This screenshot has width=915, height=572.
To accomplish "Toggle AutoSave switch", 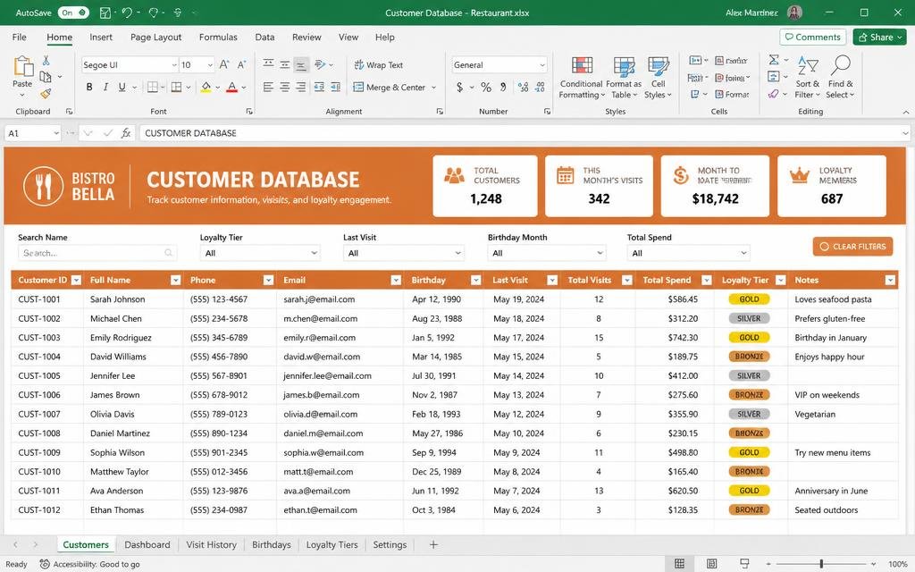I will pyautogui.click(x=73, y=13).
